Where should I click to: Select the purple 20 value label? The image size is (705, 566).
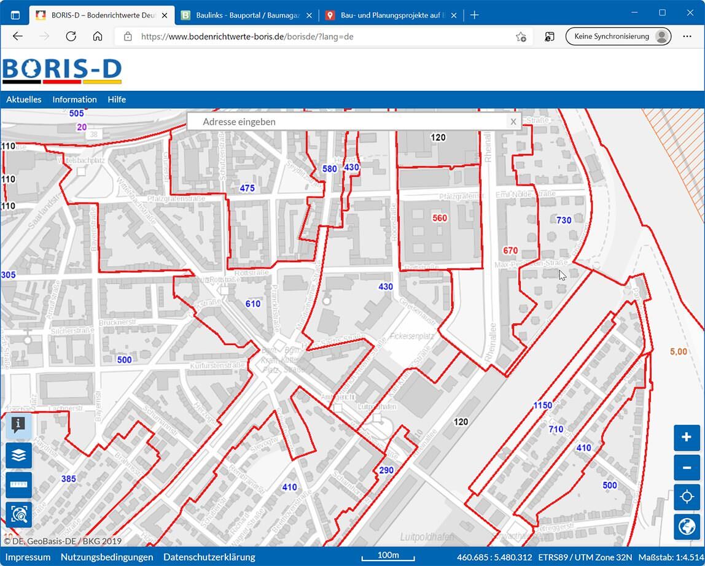pos(82,127)
